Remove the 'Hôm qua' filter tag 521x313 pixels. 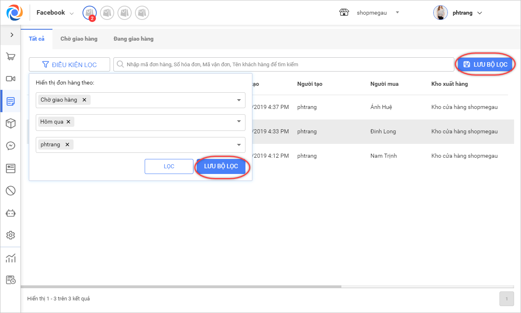point(68,122)
